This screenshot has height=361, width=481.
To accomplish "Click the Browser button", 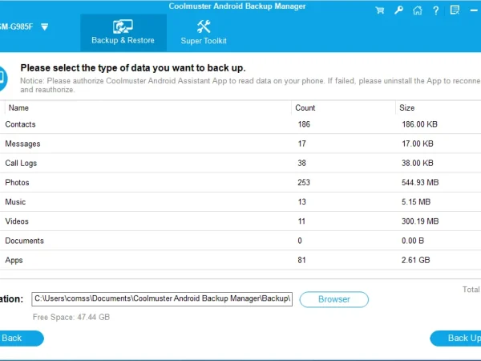I will tap(333, 299).
